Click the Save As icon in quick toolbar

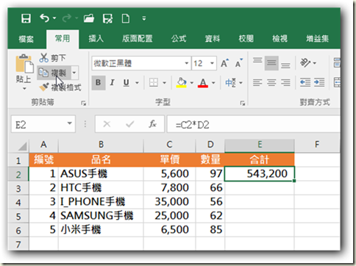tap(107, 18)
